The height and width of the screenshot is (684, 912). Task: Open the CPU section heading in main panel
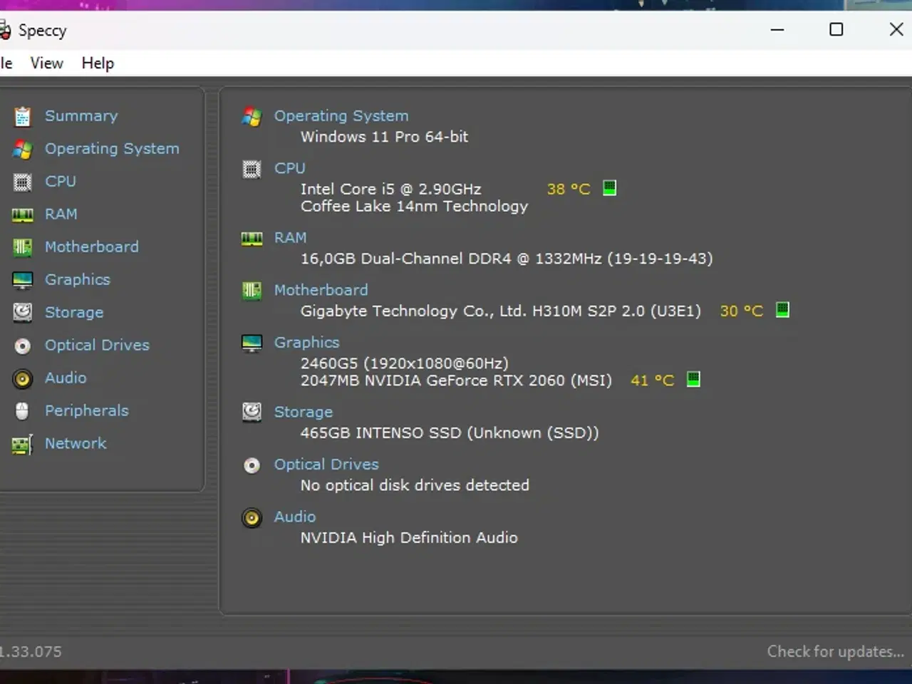[x=289, y=168]
